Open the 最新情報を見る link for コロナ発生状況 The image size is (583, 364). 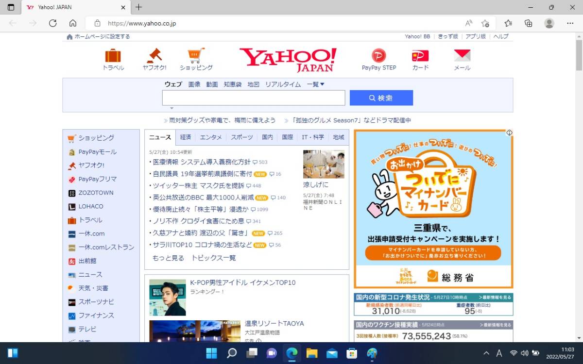[x=495, y=297]
